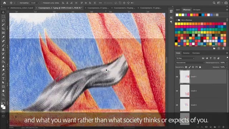229x129 pixels.
Task: Click the delete swatch trash icon
Action: [223, 48]
